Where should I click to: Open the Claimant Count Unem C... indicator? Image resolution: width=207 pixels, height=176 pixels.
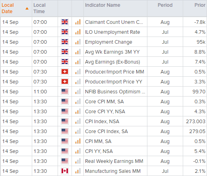[x=114, y=22]
